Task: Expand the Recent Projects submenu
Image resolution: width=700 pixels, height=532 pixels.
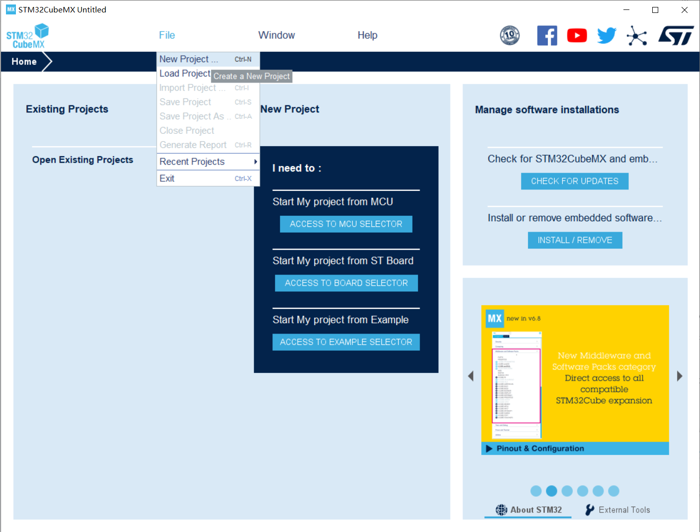Action: tap(208, 162)
